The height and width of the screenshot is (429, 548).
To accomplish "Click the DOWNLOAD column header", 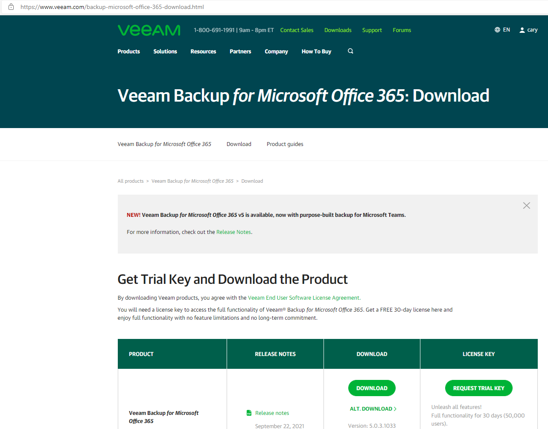I will point(372,354).
